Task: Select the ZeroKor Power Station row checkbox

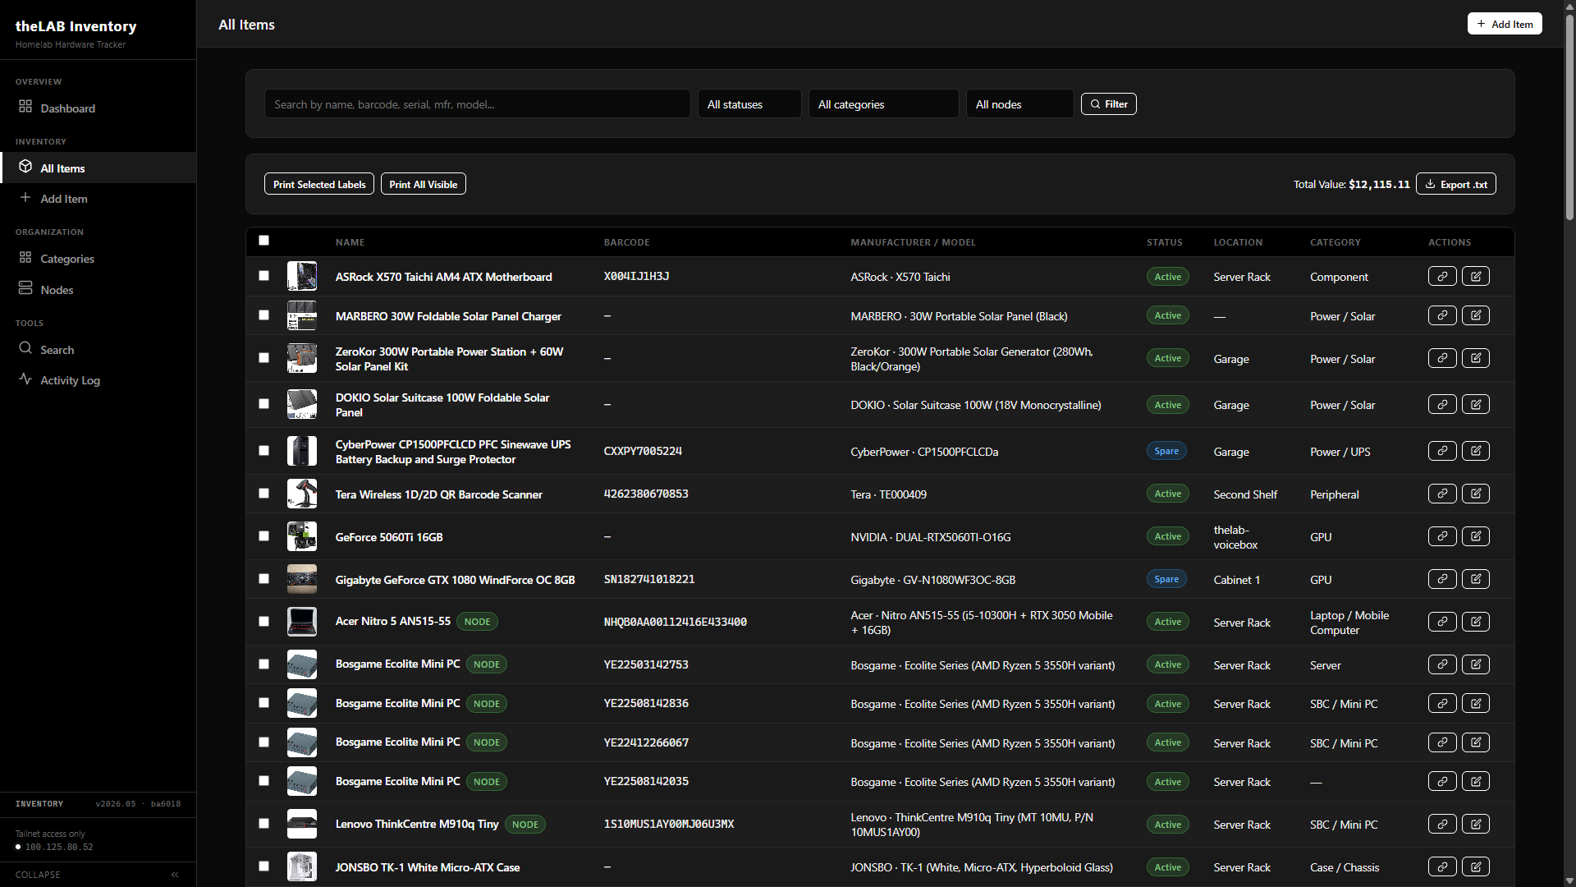Action: [x=263, y=358]
